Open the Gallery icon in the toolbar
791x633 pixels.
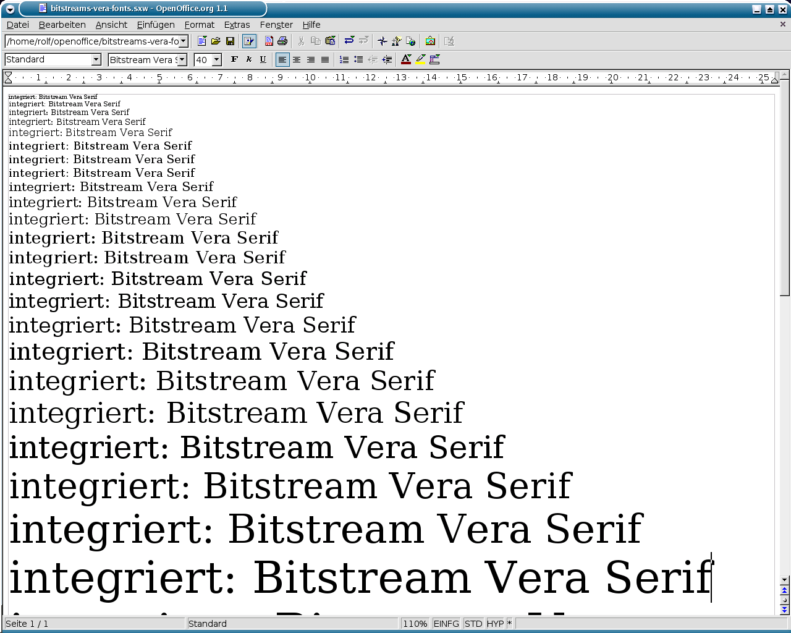(x=430, y=41)
